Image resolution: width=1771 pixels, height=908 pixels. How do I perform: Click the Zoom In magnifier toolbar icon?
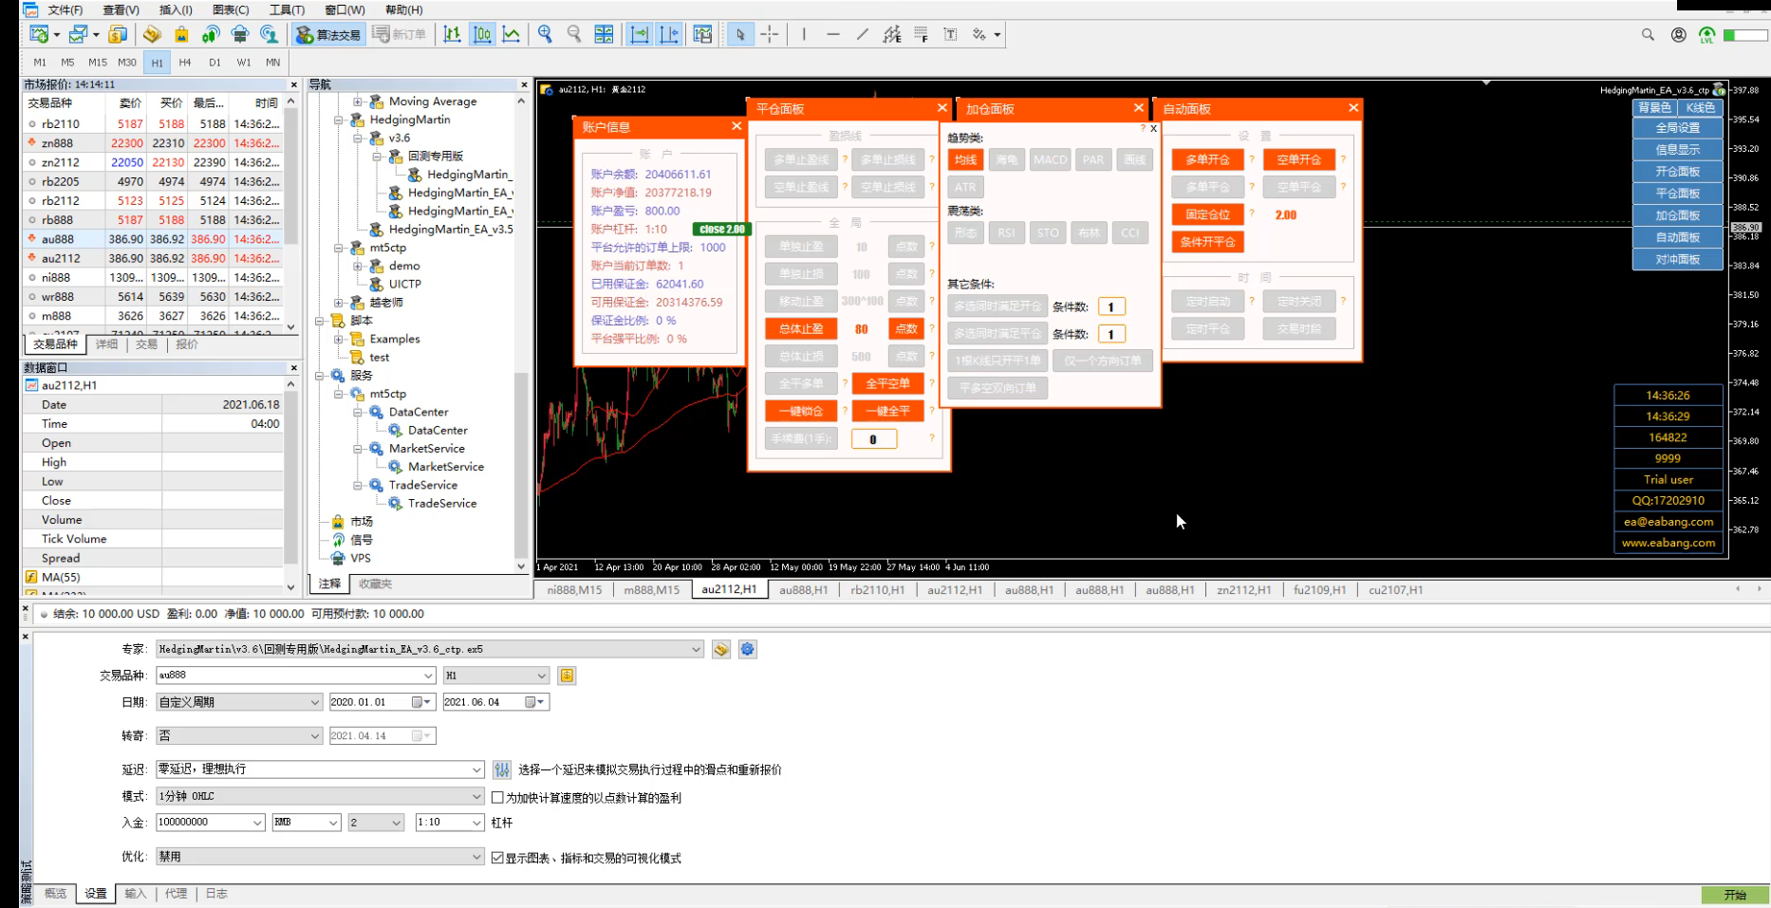(x=545, y=35)
